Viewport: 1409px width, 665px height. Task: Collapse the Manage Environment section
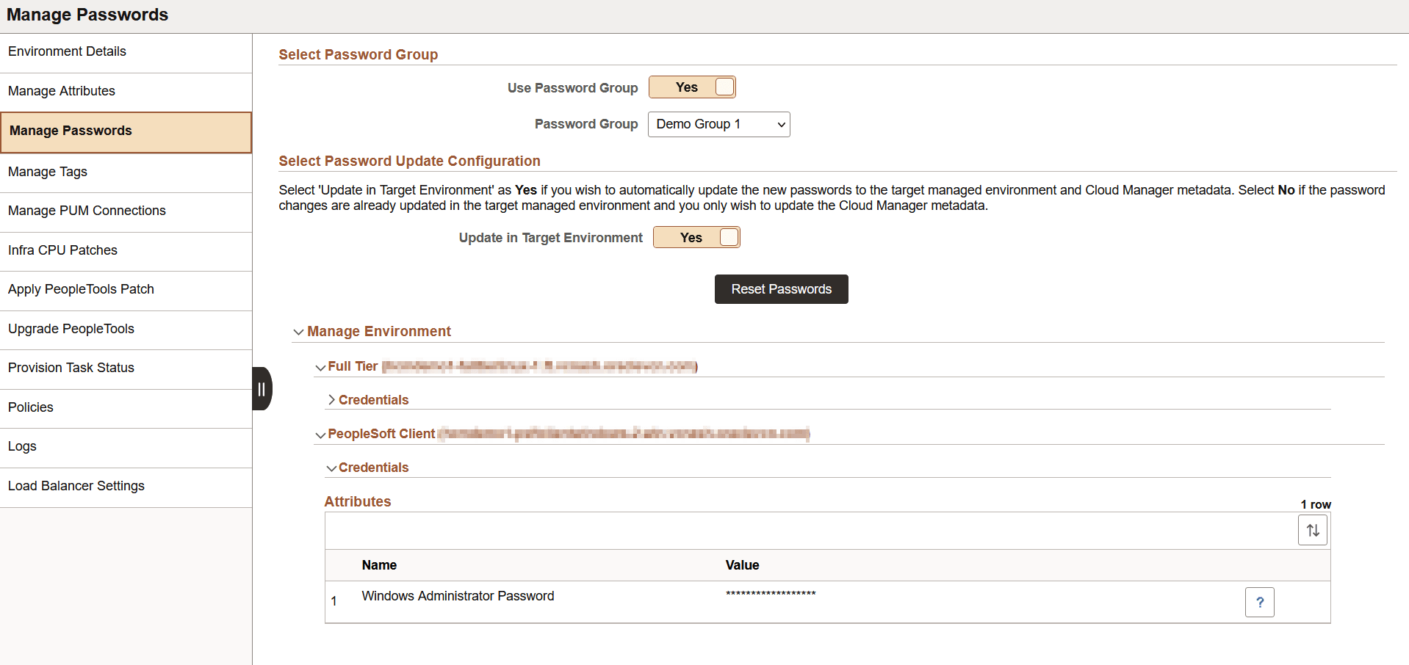click(298, 332)
